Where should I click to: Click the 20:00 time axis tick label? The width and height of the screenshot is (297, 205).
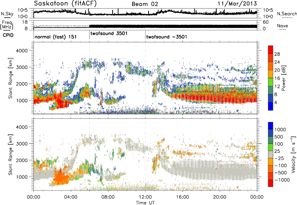220,197
